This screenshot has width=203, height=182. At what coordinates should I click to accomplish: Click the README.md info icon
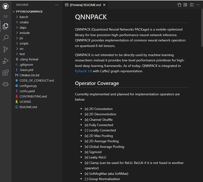pos(17,107)
